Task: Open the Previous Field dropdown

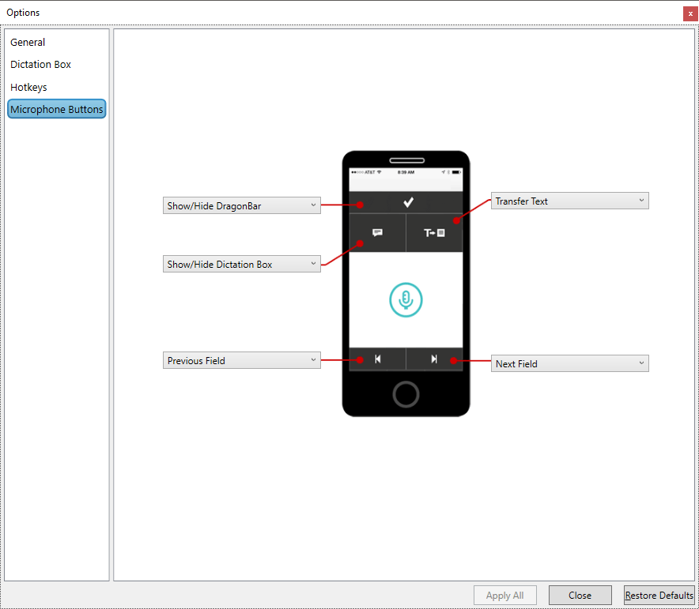Action: [x=242, y=361]
